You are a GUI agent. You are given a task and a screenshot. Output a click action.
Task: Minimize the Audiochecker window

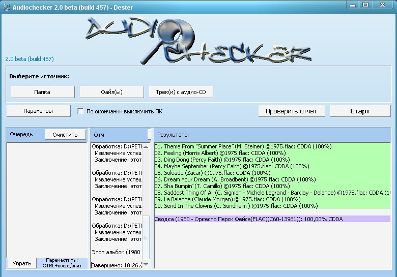pos(352,5)
